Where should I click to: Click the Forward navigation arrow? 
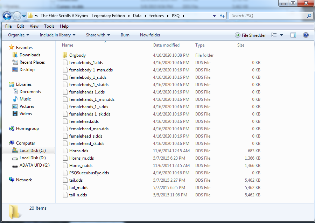pos(17,16)
